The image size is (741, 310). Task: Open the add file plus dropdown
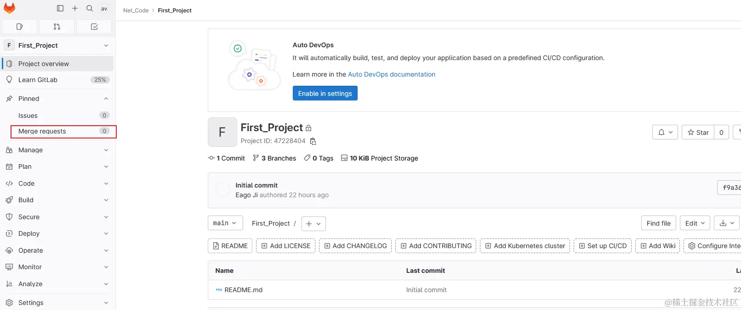pos(313,224)
